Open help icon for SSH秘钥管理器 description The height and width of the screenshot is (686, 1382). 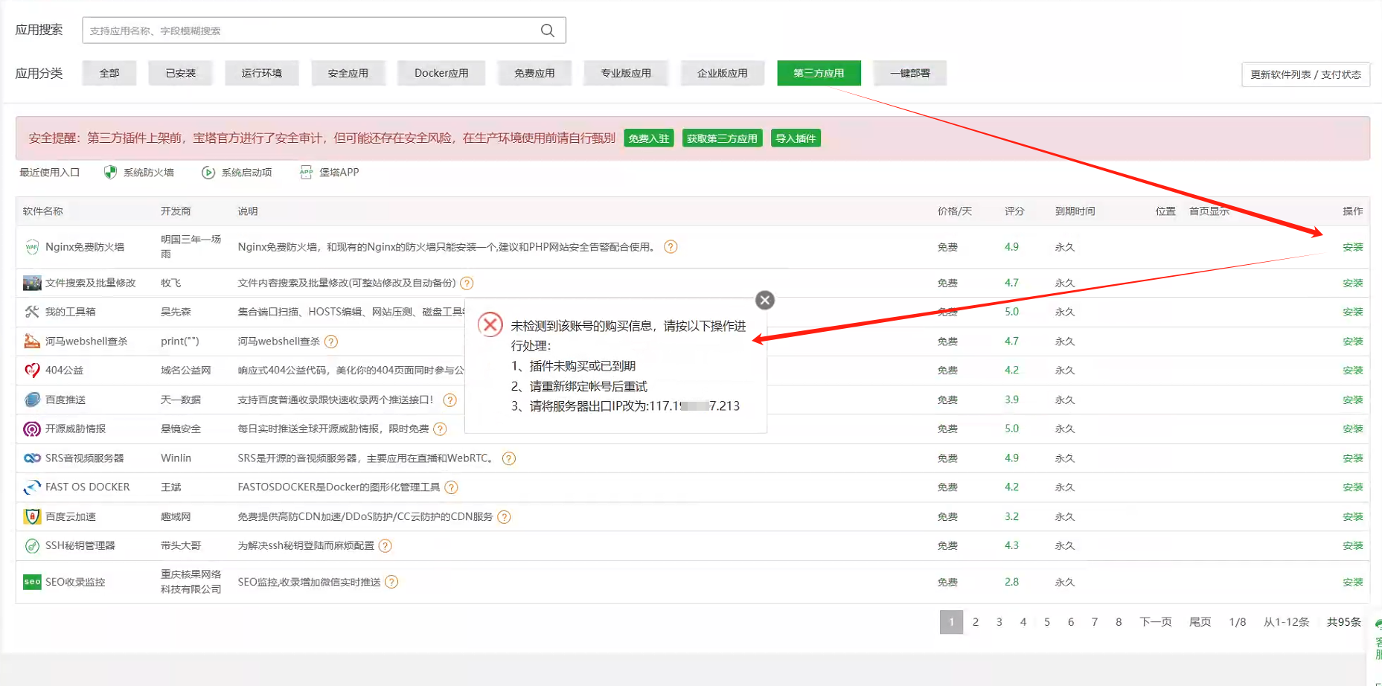pyautogui.click(x=385, y=545)
